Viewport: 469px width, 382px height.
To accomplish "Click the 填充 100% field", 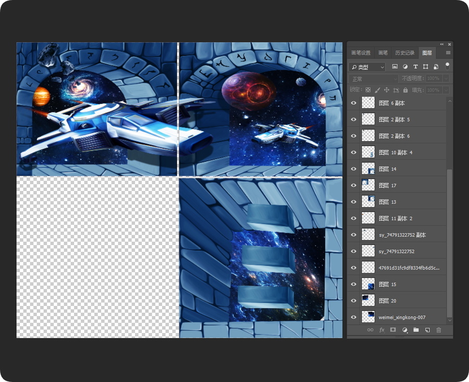I will (x=434, y=90).
